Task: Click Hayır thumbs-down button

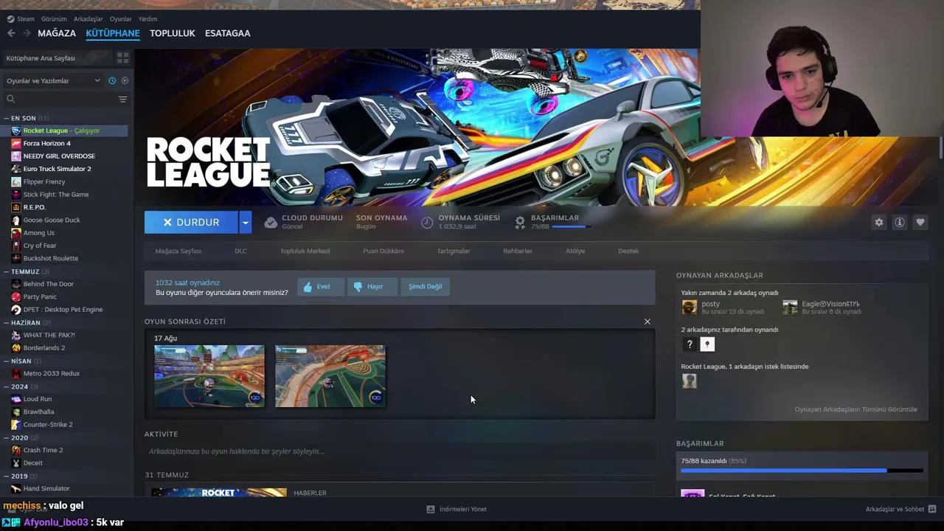Action: tap(372, 286)
